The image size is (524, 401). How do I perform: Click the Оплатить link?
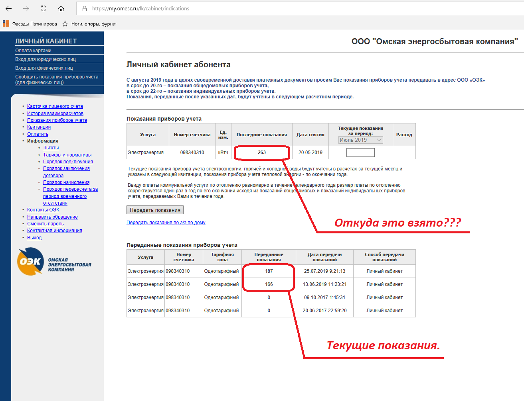tap(38, 134)
